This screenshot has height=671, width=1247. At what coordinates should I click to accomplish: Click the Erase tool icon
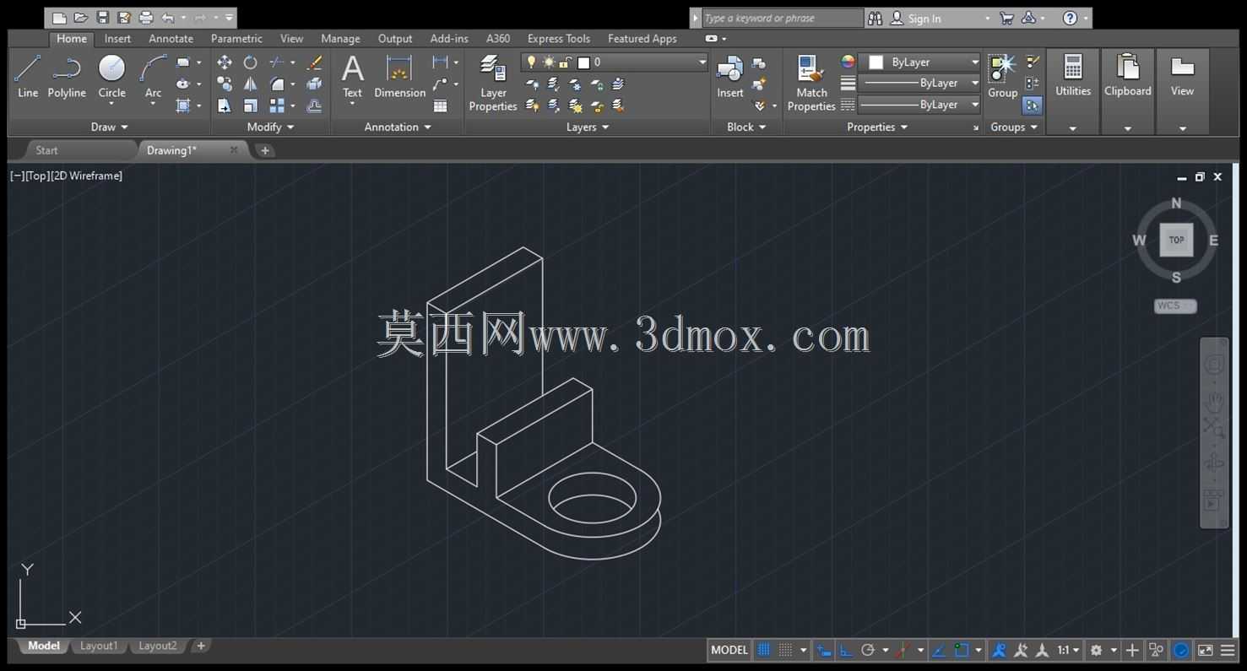(314, 62)
